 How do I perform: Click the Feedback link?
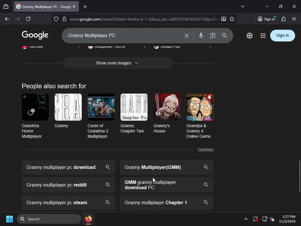tap(205, 149)
